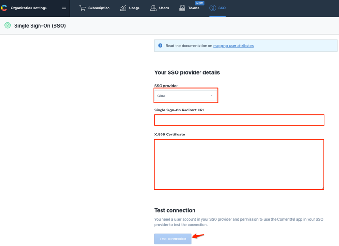Click the SSO key icon in the navigation bar
Screen dimensions: 339x246
(213, 8)
